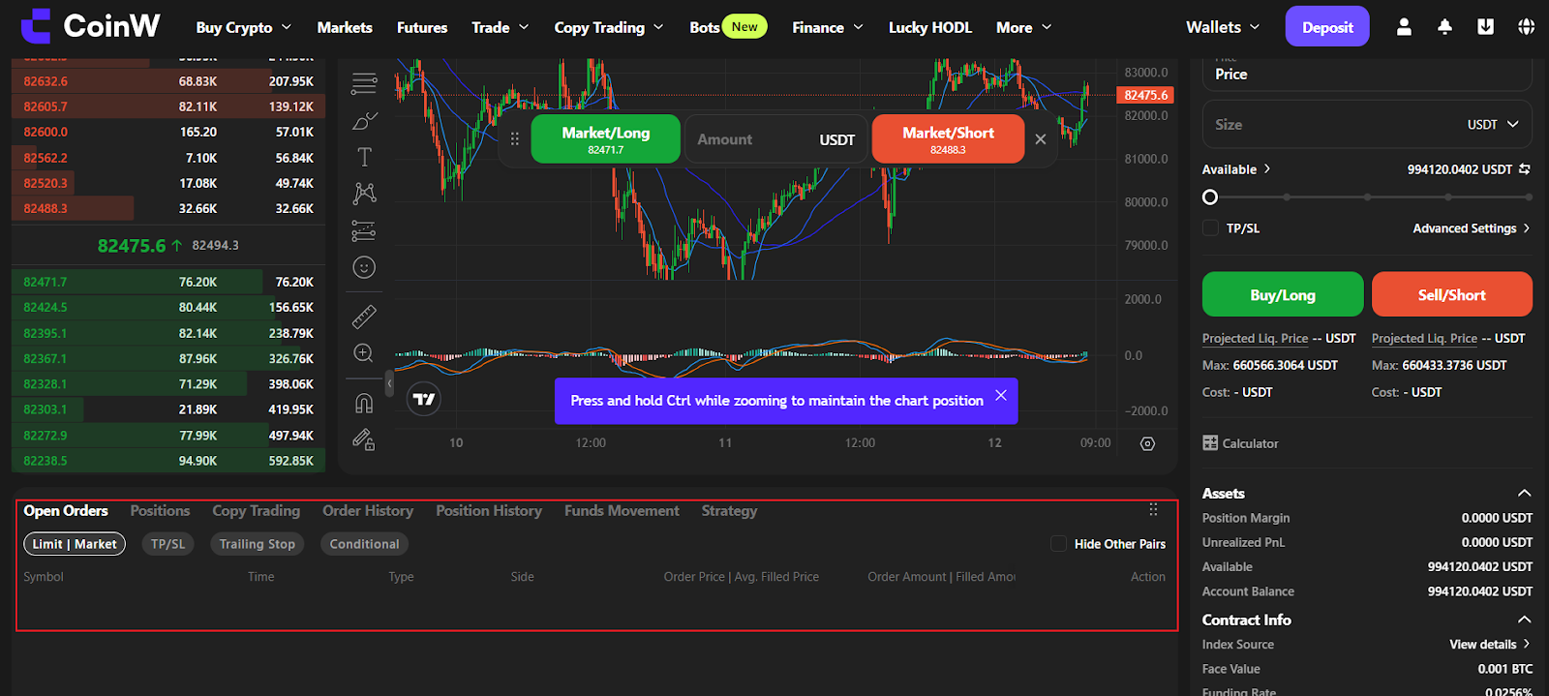The image size is (1549, 696).
Task: Click the Buy/Long button
Action: tap(1283, 294)
